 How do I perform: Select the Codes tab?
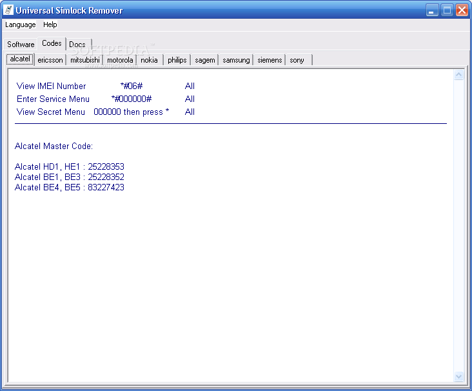pyautogui.click(x=52, y=43)
